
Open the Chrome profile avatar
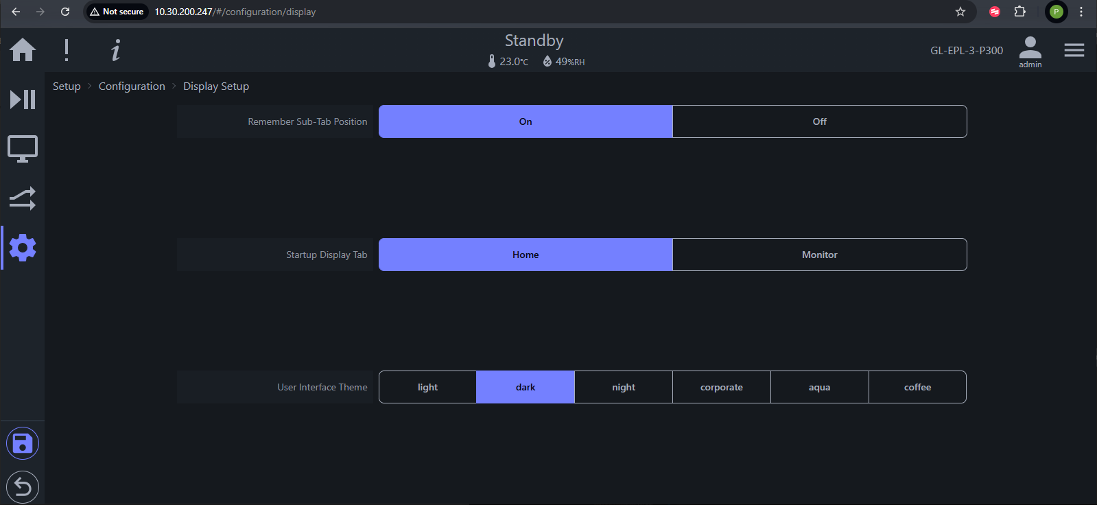(1057, 12)
